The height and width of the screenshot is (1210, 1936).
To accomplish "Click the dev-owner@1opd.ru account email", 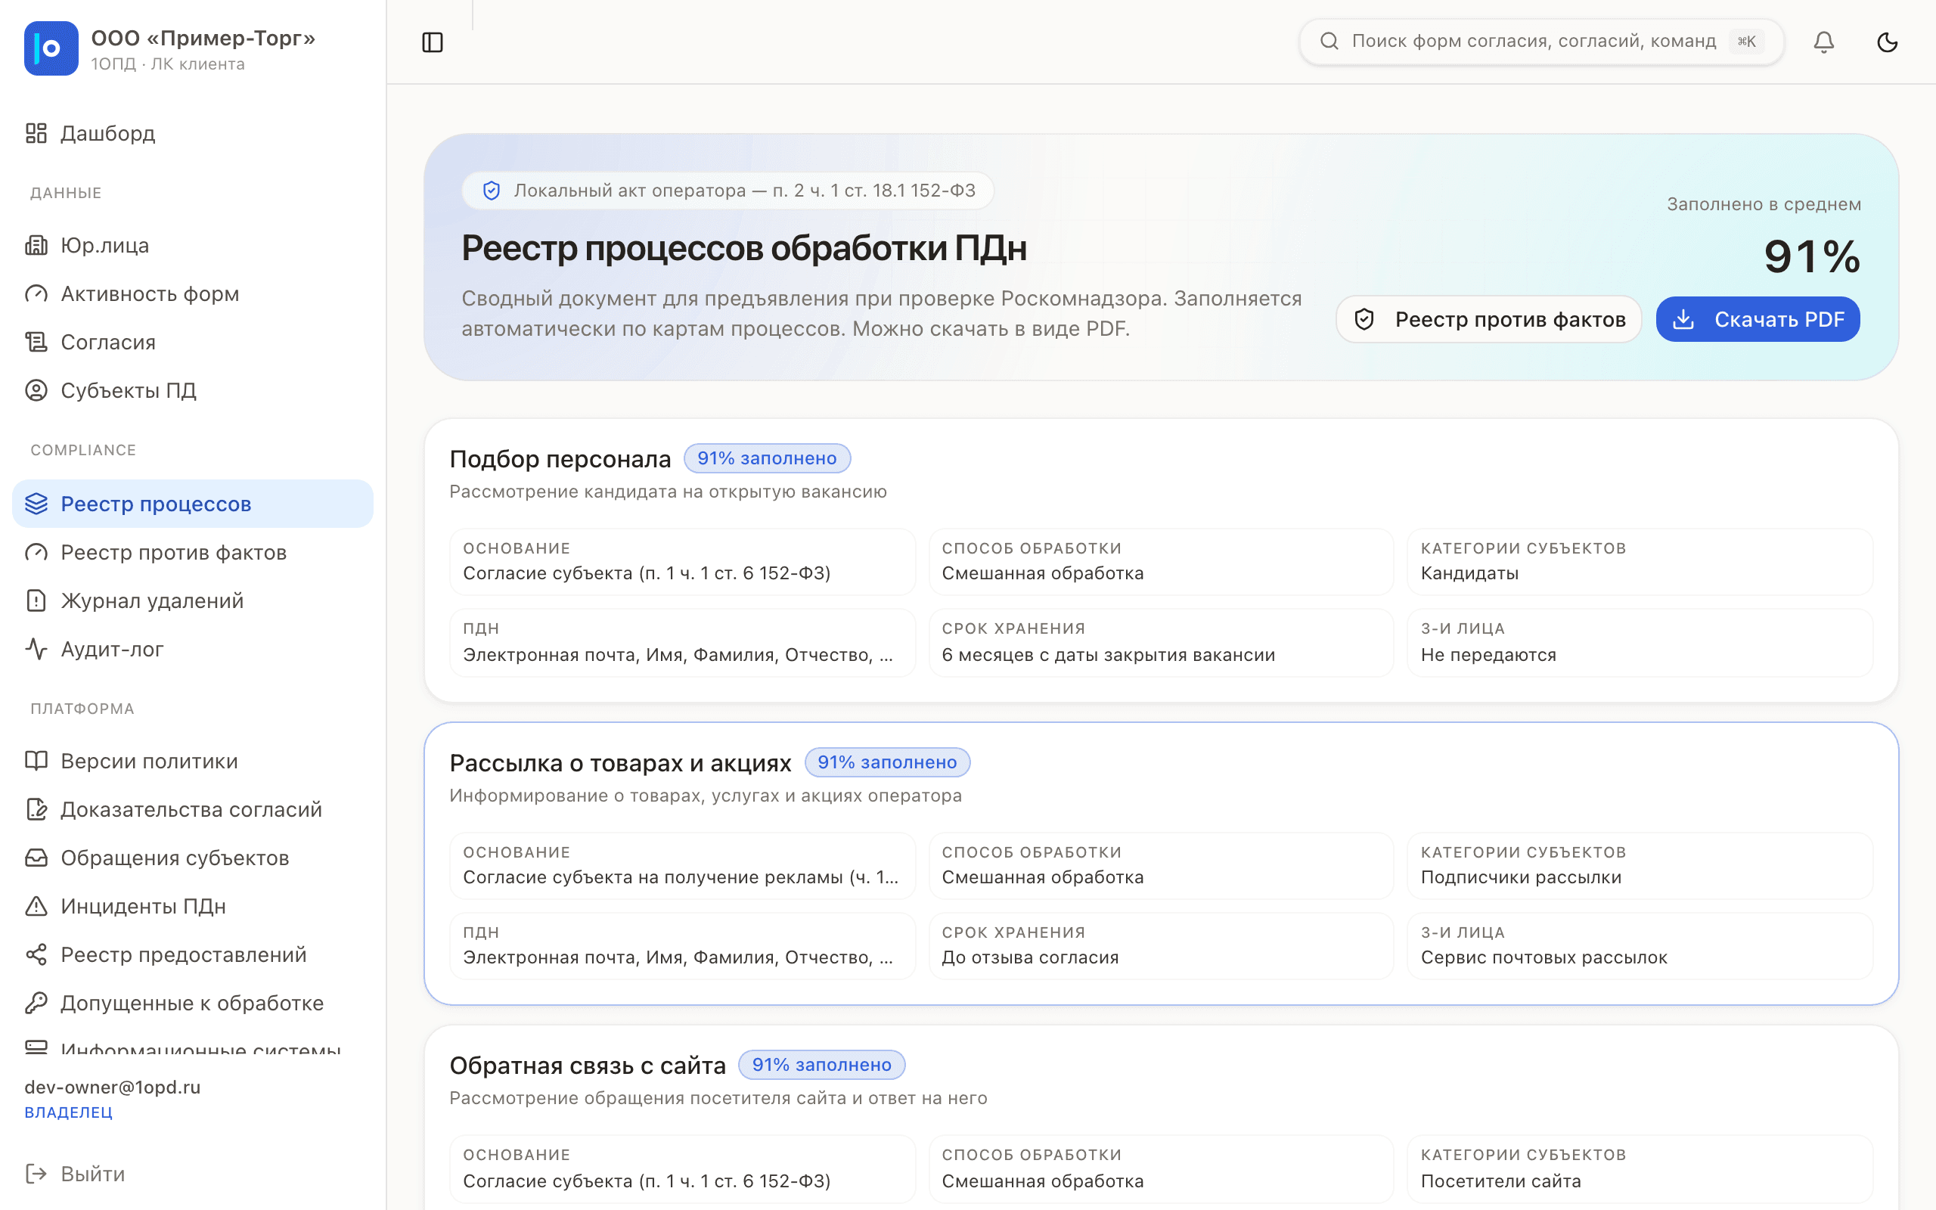I will pyautogui.click(x=113, y=1087).
